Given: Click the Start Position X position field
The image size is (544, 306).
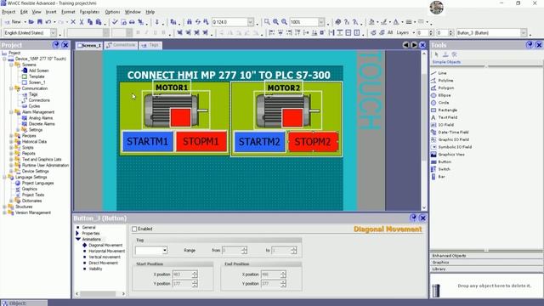Looking at the screenshot, I should coord(182,275).
